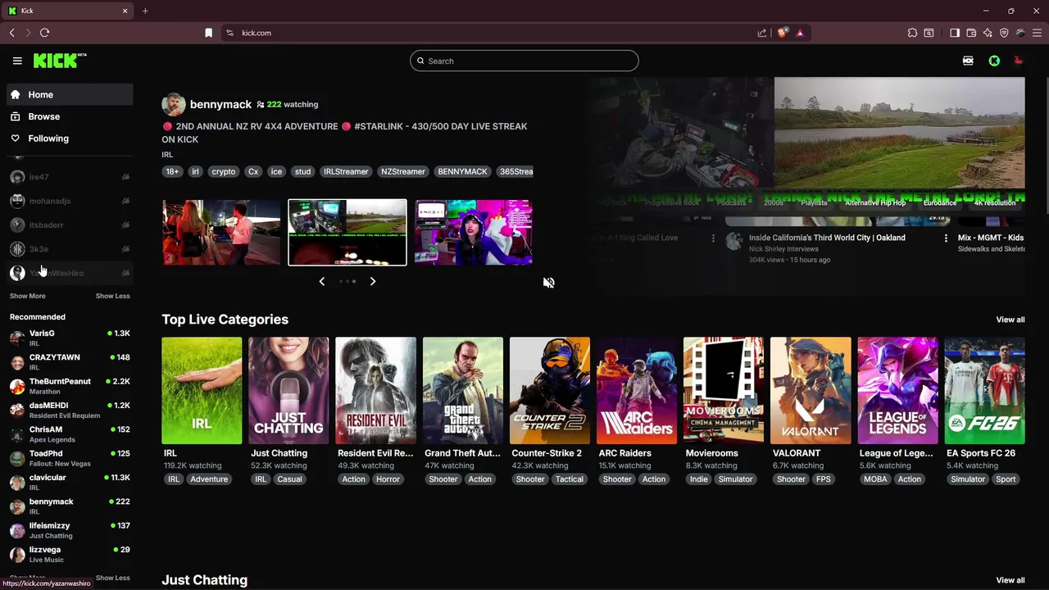Screen dimensions: 1049x590
Task: Open Movierooms category card
Action: pos(724,390)
